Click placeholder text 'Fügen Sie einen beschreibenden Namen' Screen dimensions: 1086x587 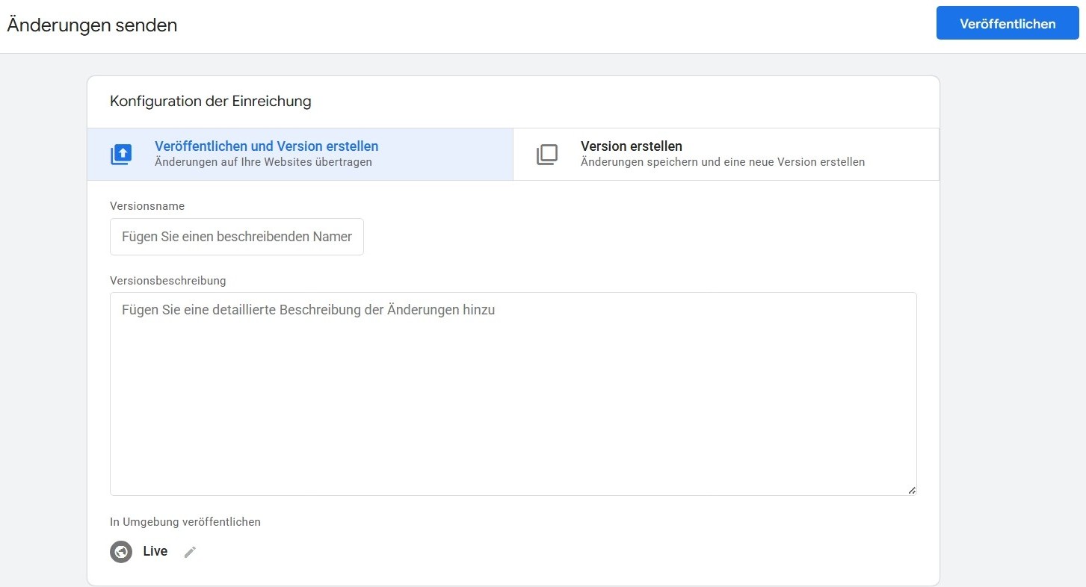(x=236, y=237)
